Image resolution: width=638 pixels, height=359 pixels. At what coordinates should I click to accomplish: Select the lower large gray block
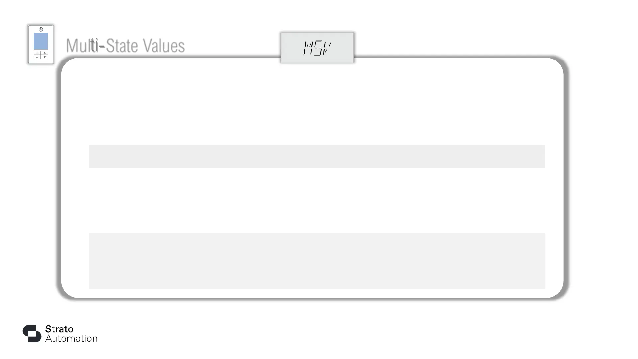pos(317,261)
